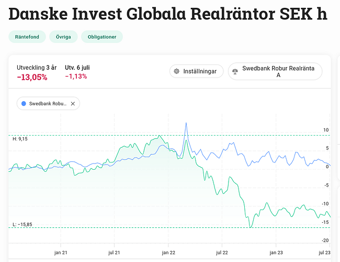Image resolution: width=340 pixels, height=262 pixels.
Task: Select the jul 21 date on the axis
Action: 115,252
